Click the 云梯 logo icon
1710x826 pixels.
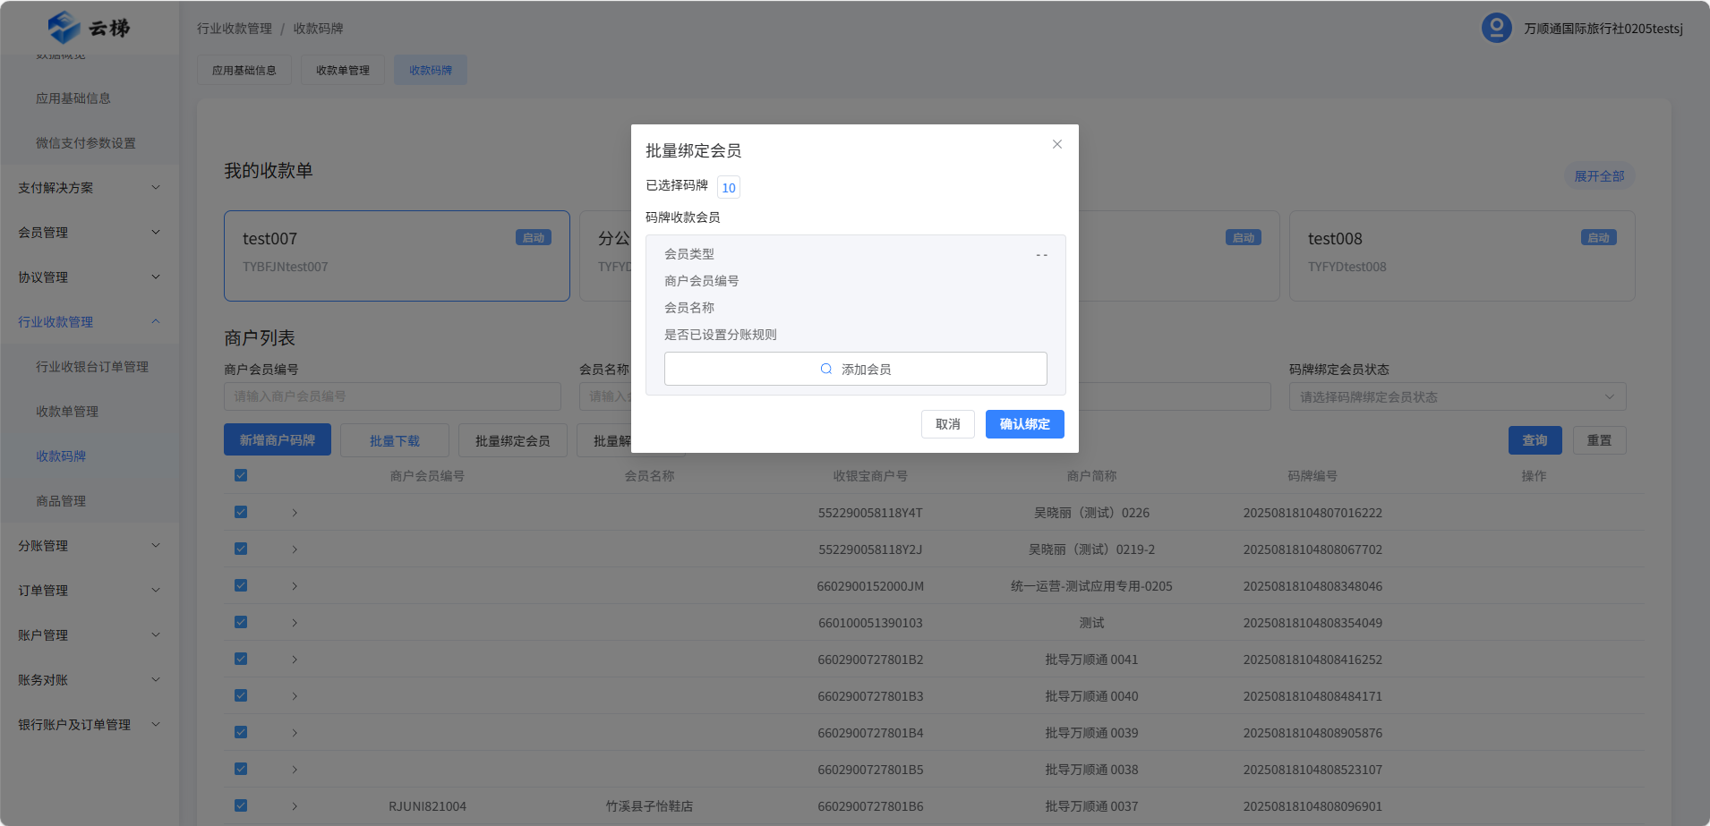(64, 28)
